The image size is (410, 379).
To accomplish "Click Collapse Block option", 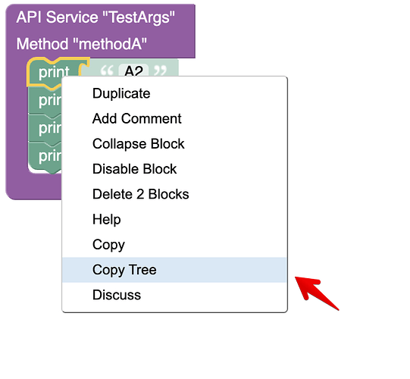I will 174,143.
